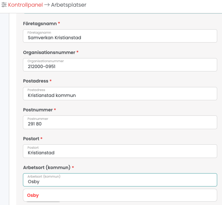Edit the Postadress field with Kristianstad kommun
The width and height of the screenshot is (222, 205).
pyautogui.click(x=120, y=94)
